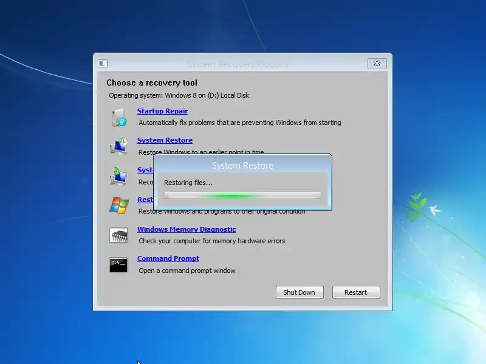This screenshot has height=364, width=486.
Task: Click the green Restoring files progress bar
Action: coord(242,195)
